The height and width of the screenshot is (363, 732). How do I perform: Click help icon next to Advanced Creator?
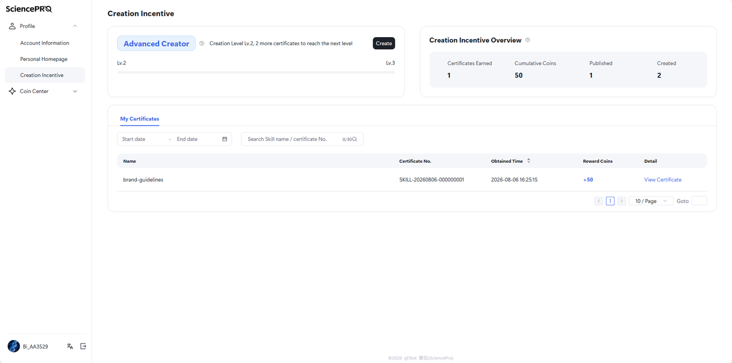click(202, 44)
